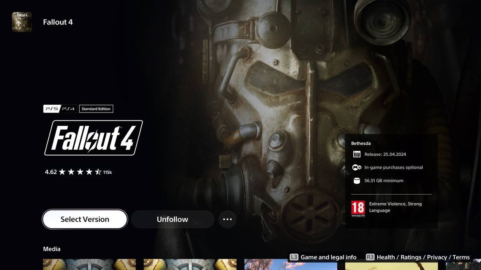The image size is (481, 270).
Task: Click the 4.62 rating value
Action: [51, 172]
